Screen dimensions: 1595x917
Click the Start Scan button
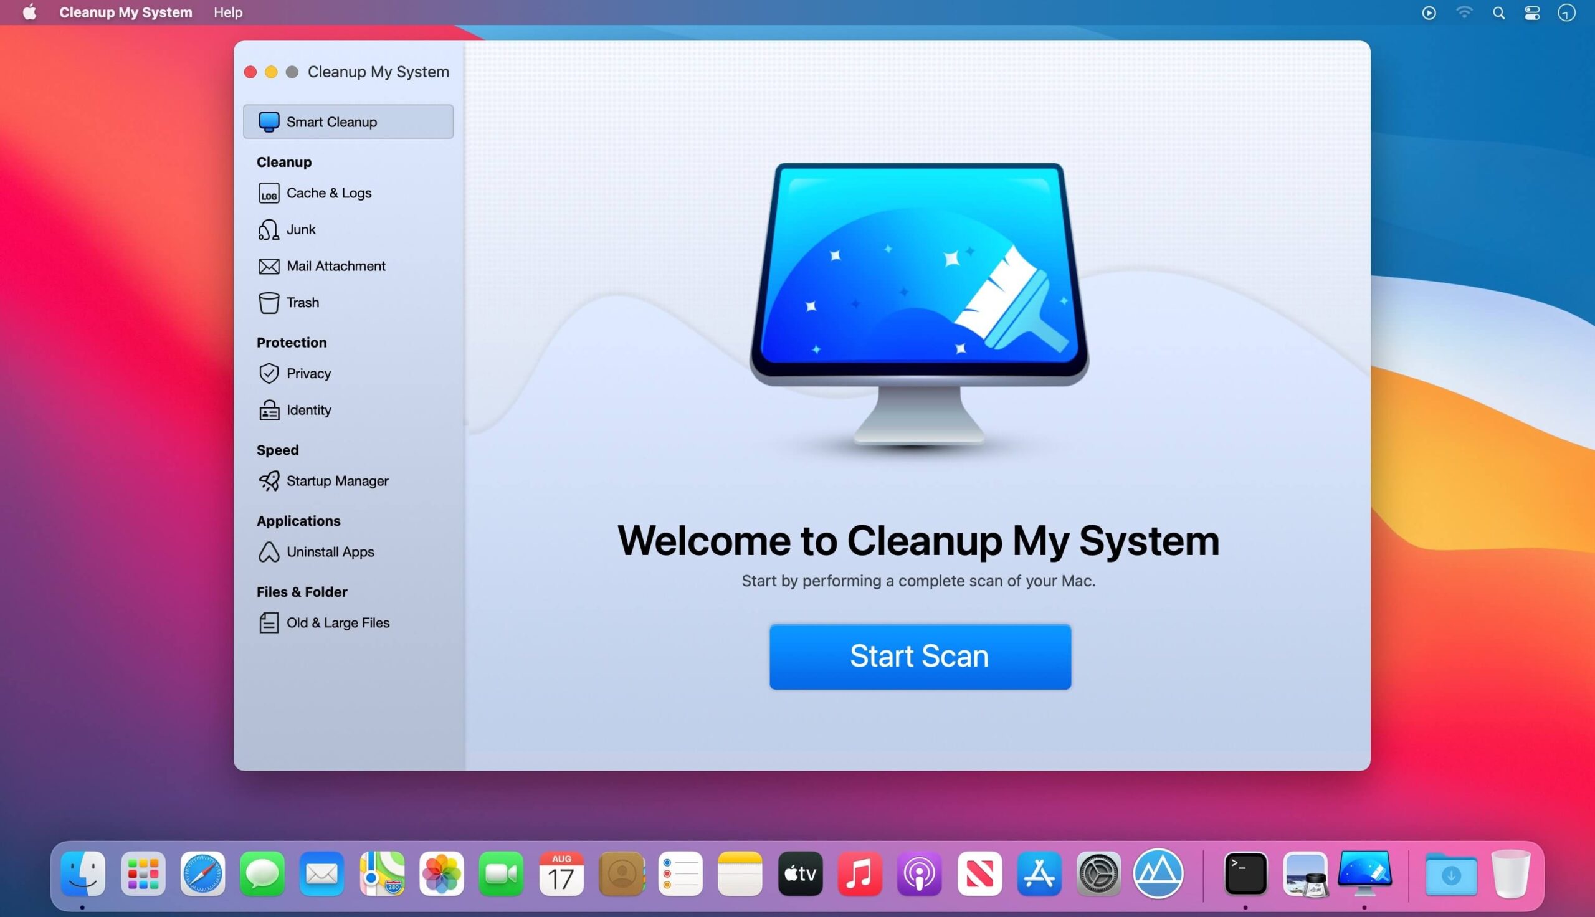(920, 656)
